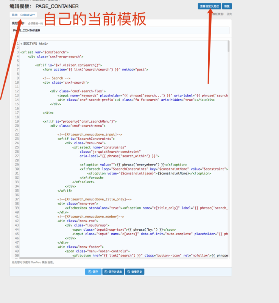Image resolution: width=279 pixels, height=303 pixels.
Task: Click the div class="menu-footer" line
Action: (x=81, y=247)
